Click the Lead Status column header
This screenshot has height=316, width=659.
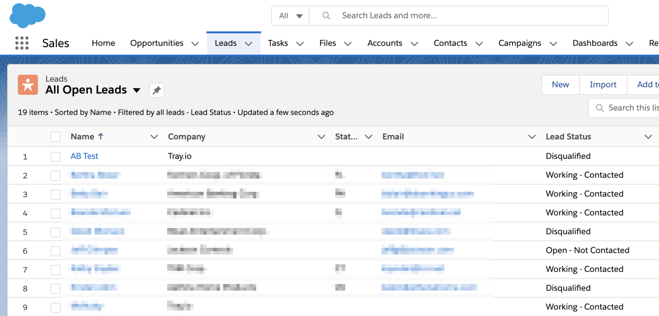[568, 137]
